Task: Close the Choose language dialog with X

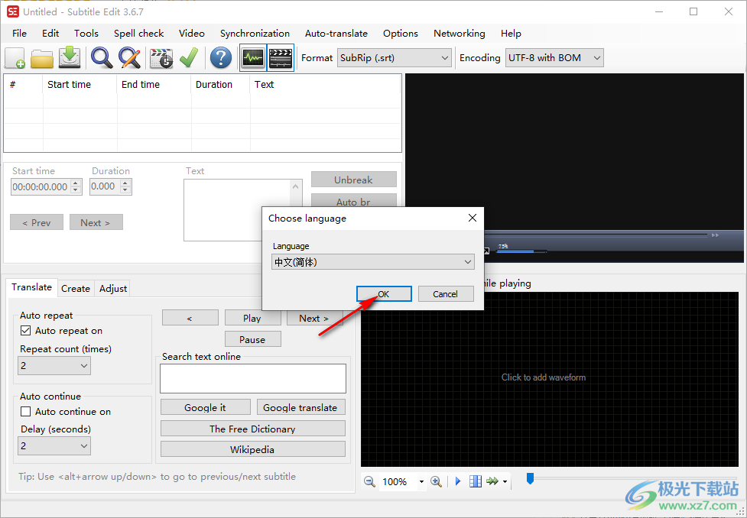Action: pyautogui.click(x=472, y=218)
